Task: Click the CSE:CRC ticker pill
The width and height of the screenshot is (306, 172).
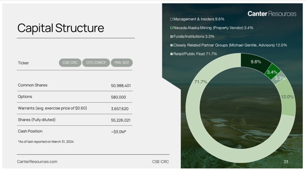Action: tap(70, 63)
